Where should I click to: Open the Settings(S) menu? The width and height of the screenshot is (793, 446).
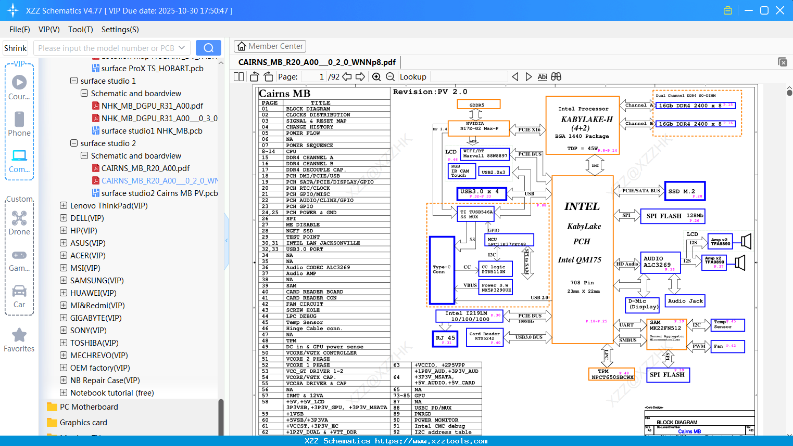(120, 30)
